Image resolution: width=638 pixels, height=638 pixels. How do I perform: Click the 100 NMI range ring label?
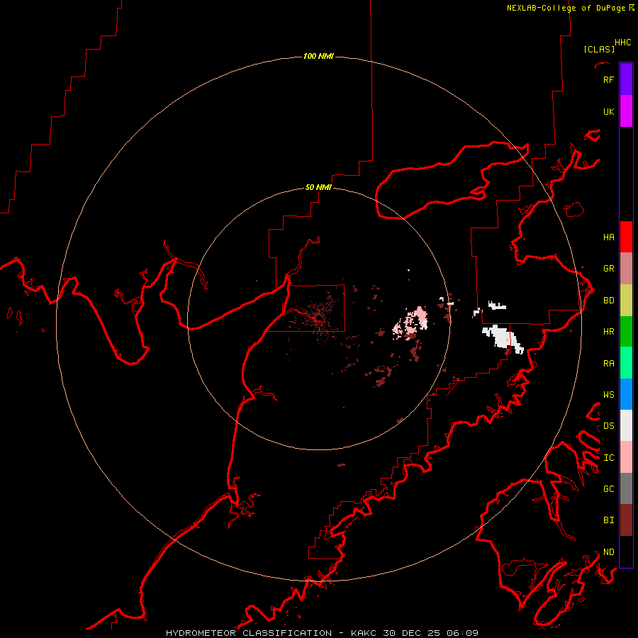pyautogui.click(x=318, y=56)
